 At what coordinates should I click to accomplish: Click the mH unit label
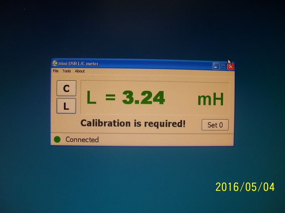pyautogui.click(x=211, y=99)
